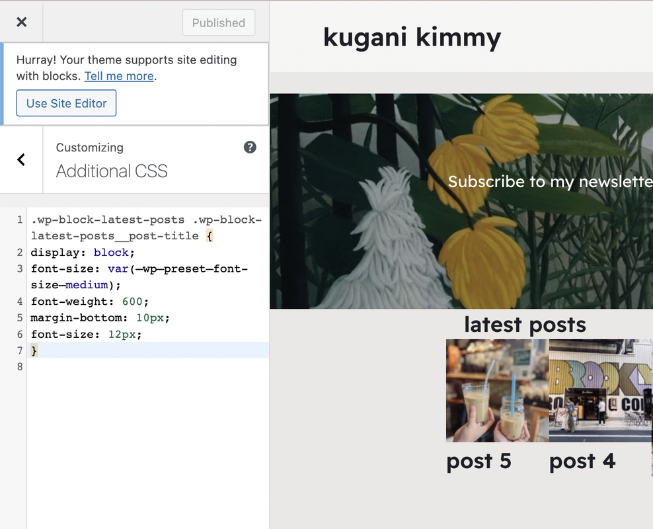Click the display: block; code line

[83, 253]
